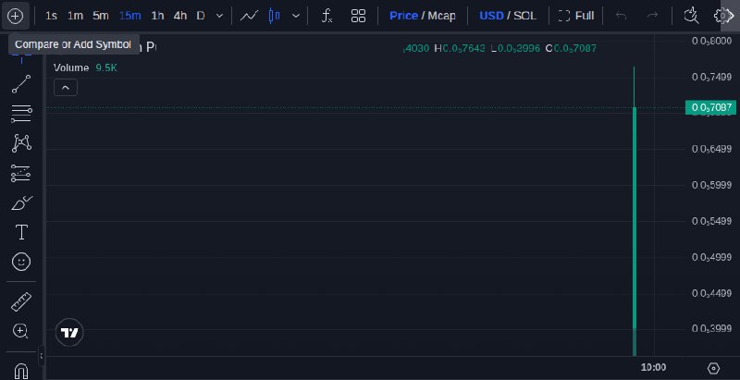Viewport: 740px width, 380px height.
Task: Select the Text annotation tool
Action: click(21, 232)
